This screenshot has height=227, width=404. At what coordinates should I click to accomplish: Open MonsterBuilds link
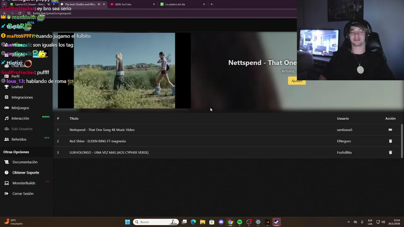tap(24, 183)
